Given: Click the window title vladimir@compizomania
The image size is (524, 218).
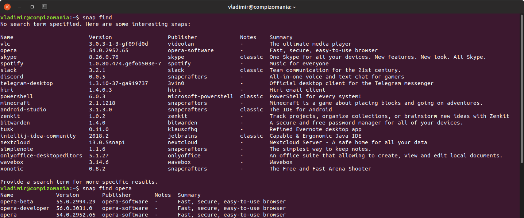Looking at the screenshot, I should 262,7.
